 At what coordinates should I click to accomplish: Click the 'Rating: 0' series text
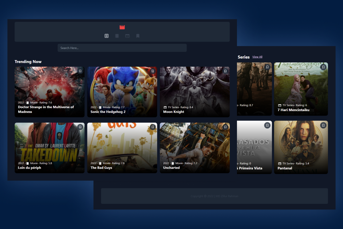click(x=246, y=163)
